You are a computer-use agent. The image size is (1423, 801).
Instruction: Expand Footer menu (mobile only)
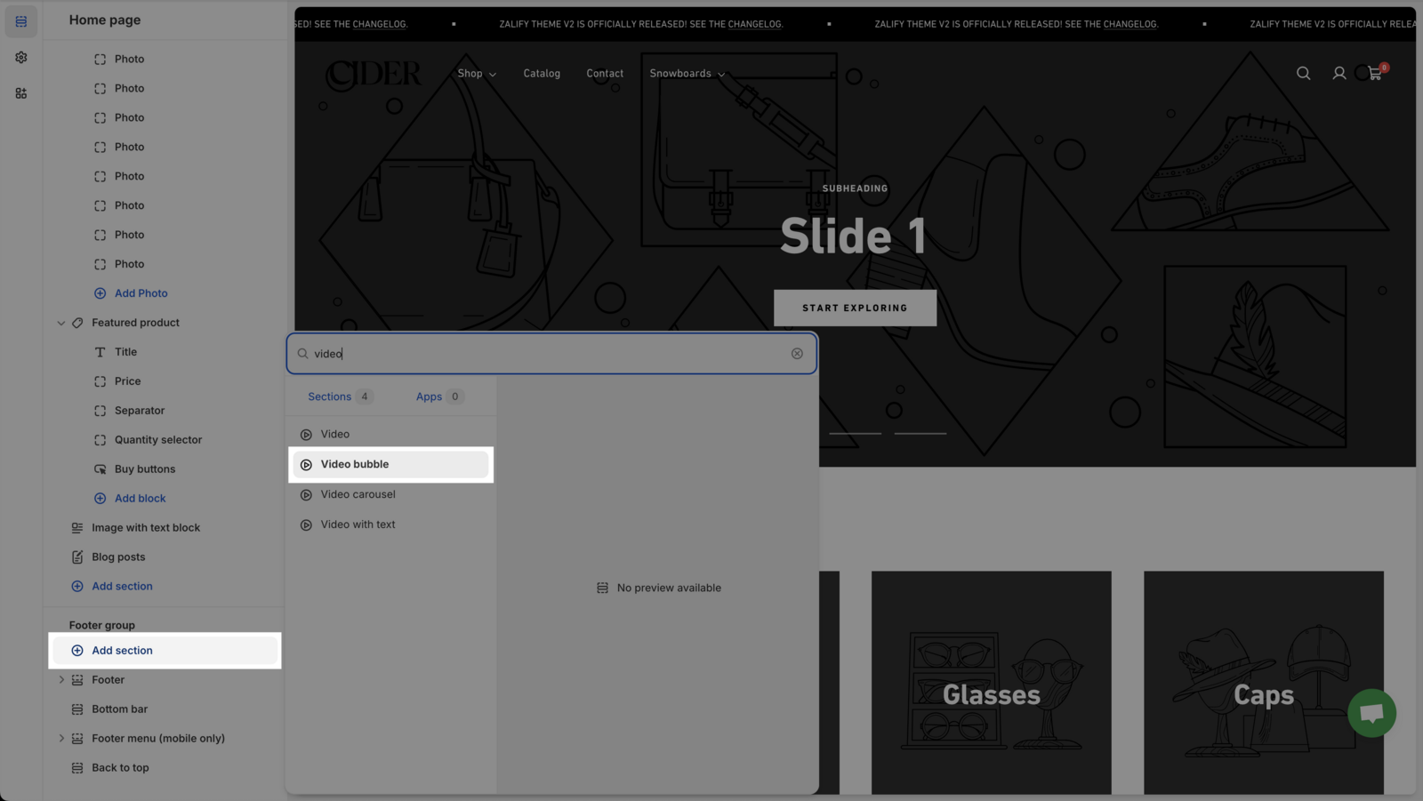click(61, 739)
